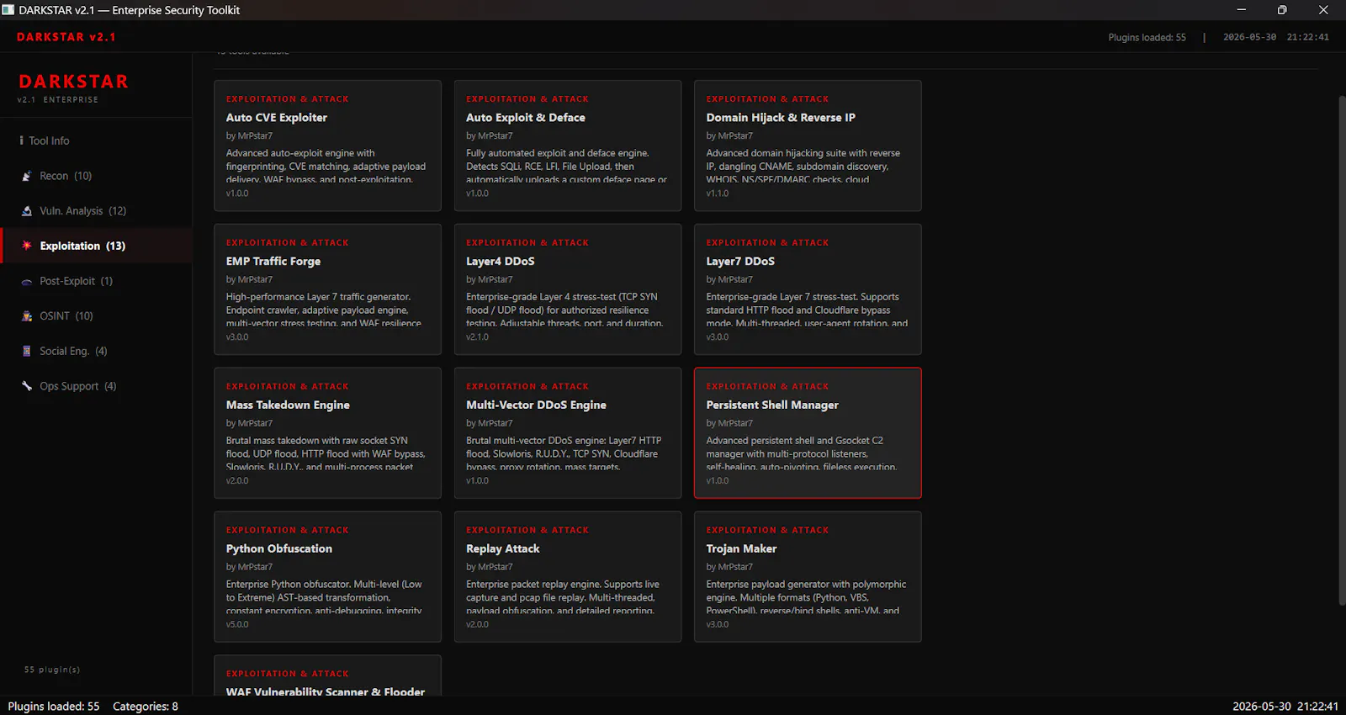1346x715 pixels.
Task: Select the Exploitation (13) sidebar item
Action: [96, 246]
